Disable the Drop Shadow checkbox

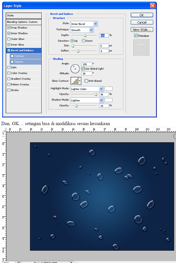coord(9,28)
